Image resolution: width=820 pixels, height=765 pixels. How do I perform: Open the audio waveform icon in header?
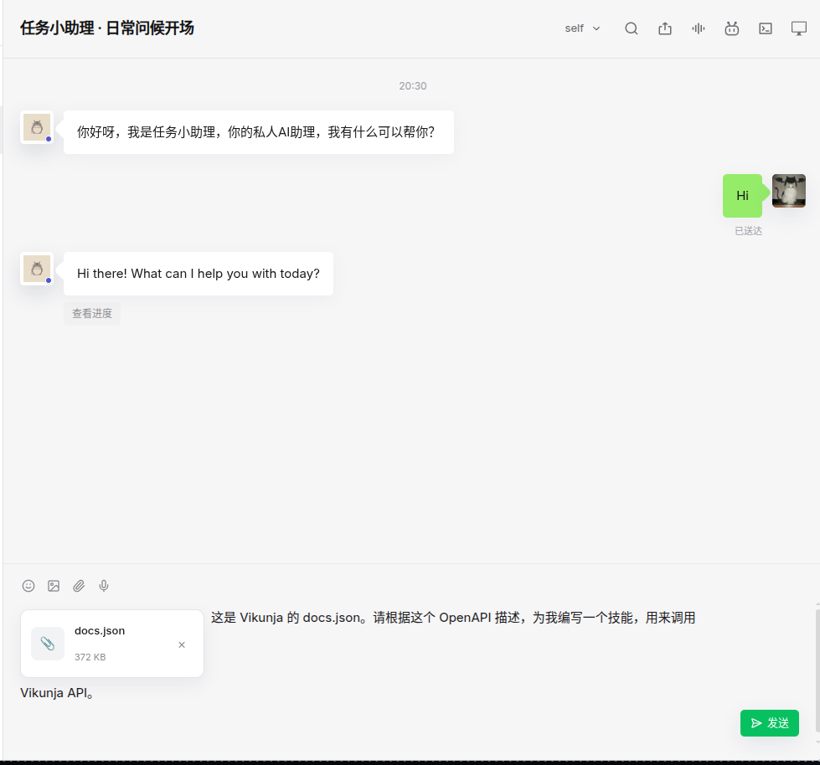[x=699, y=28]
